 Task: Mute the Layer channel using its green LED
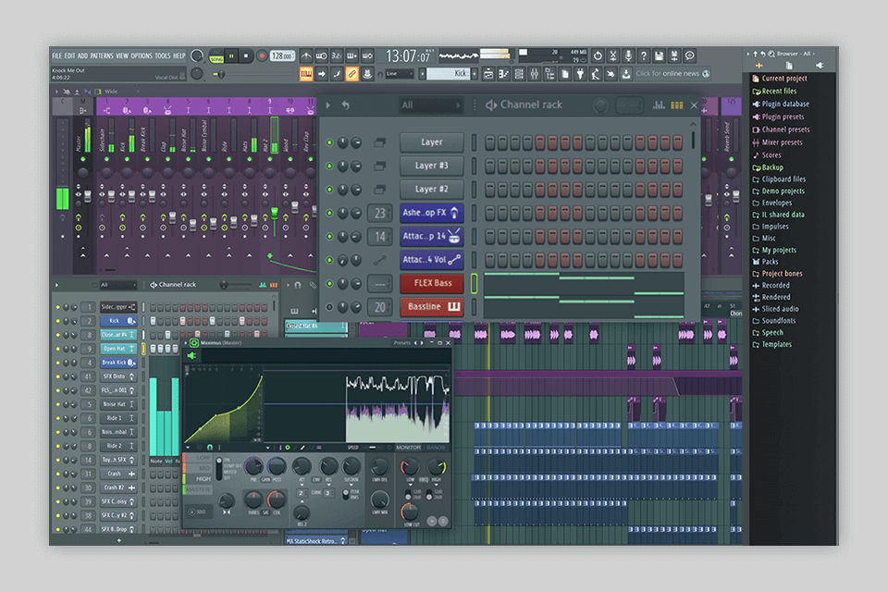click(329, 142)
